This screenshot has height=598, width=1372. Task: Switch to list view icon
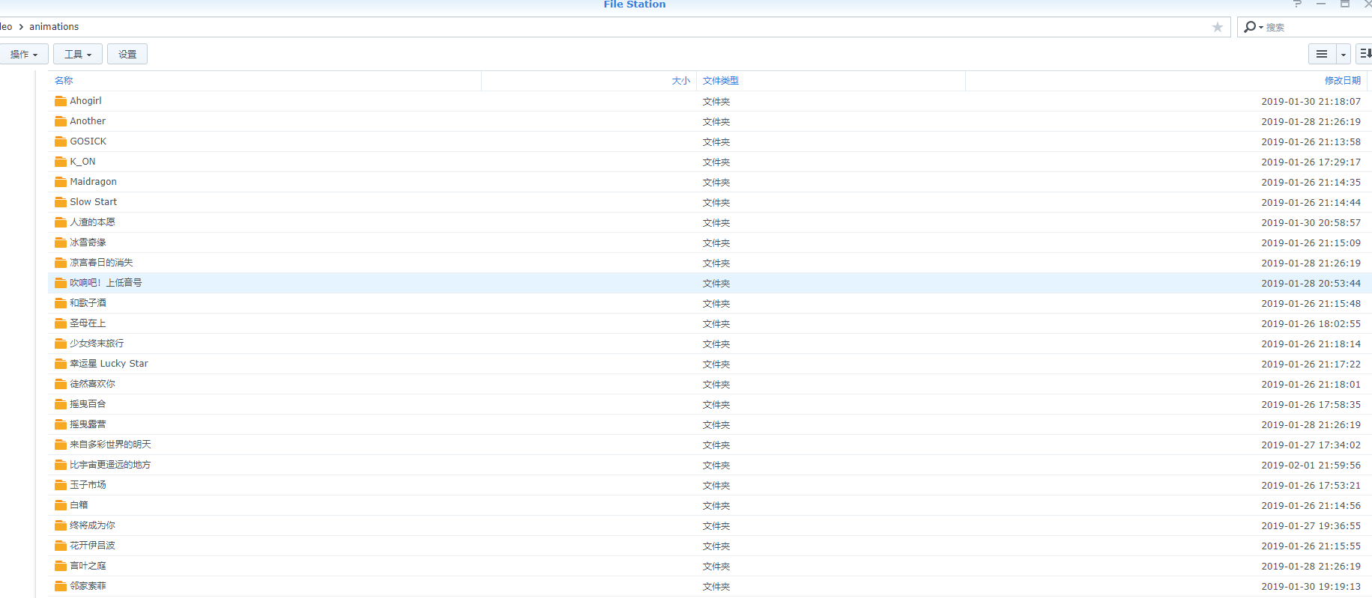pos(1322,54)
